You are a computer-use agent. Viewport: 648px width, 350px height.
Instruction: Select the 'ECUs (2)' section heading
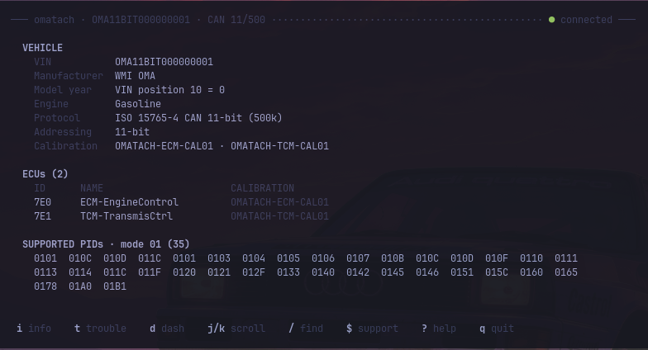(x=45, y=174)
